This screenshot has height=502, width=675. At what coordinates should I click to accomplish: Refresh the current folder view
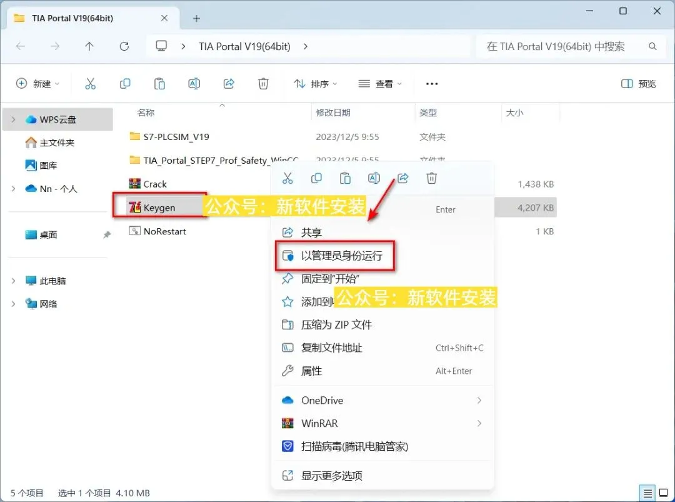[x=124, y=46]
